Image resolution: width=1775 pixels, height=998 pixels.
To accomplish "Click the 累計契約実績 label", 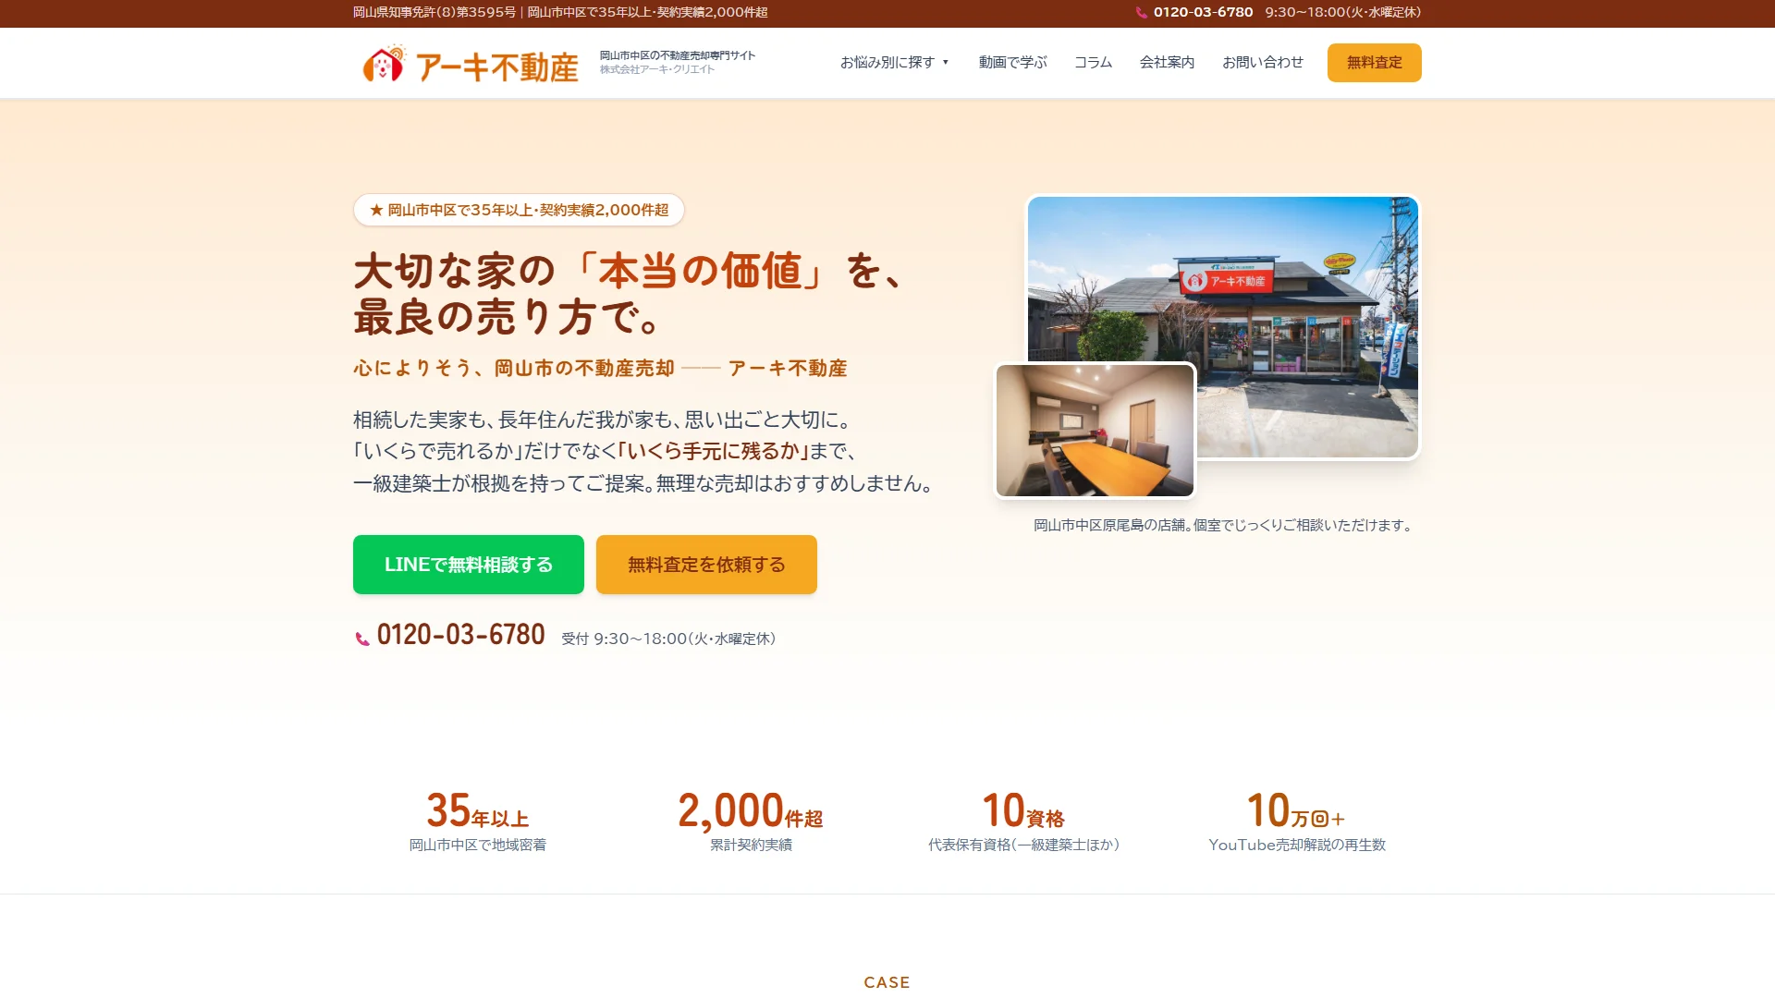I will pos(750,845).
